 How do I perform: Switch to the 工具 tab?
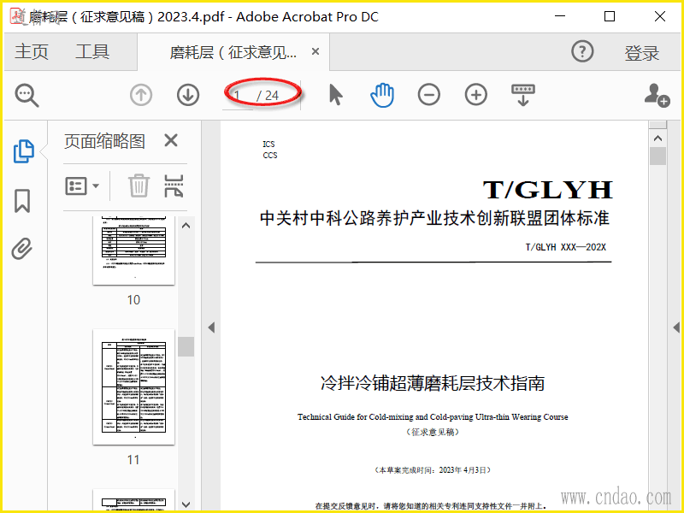click(x=92, y=51)
